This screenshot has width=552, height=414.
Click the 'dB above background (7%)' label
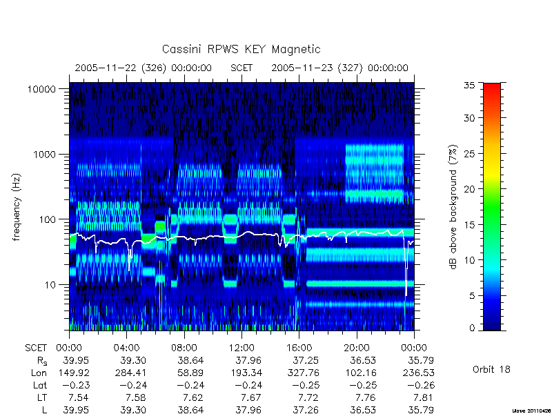(453, 207)
